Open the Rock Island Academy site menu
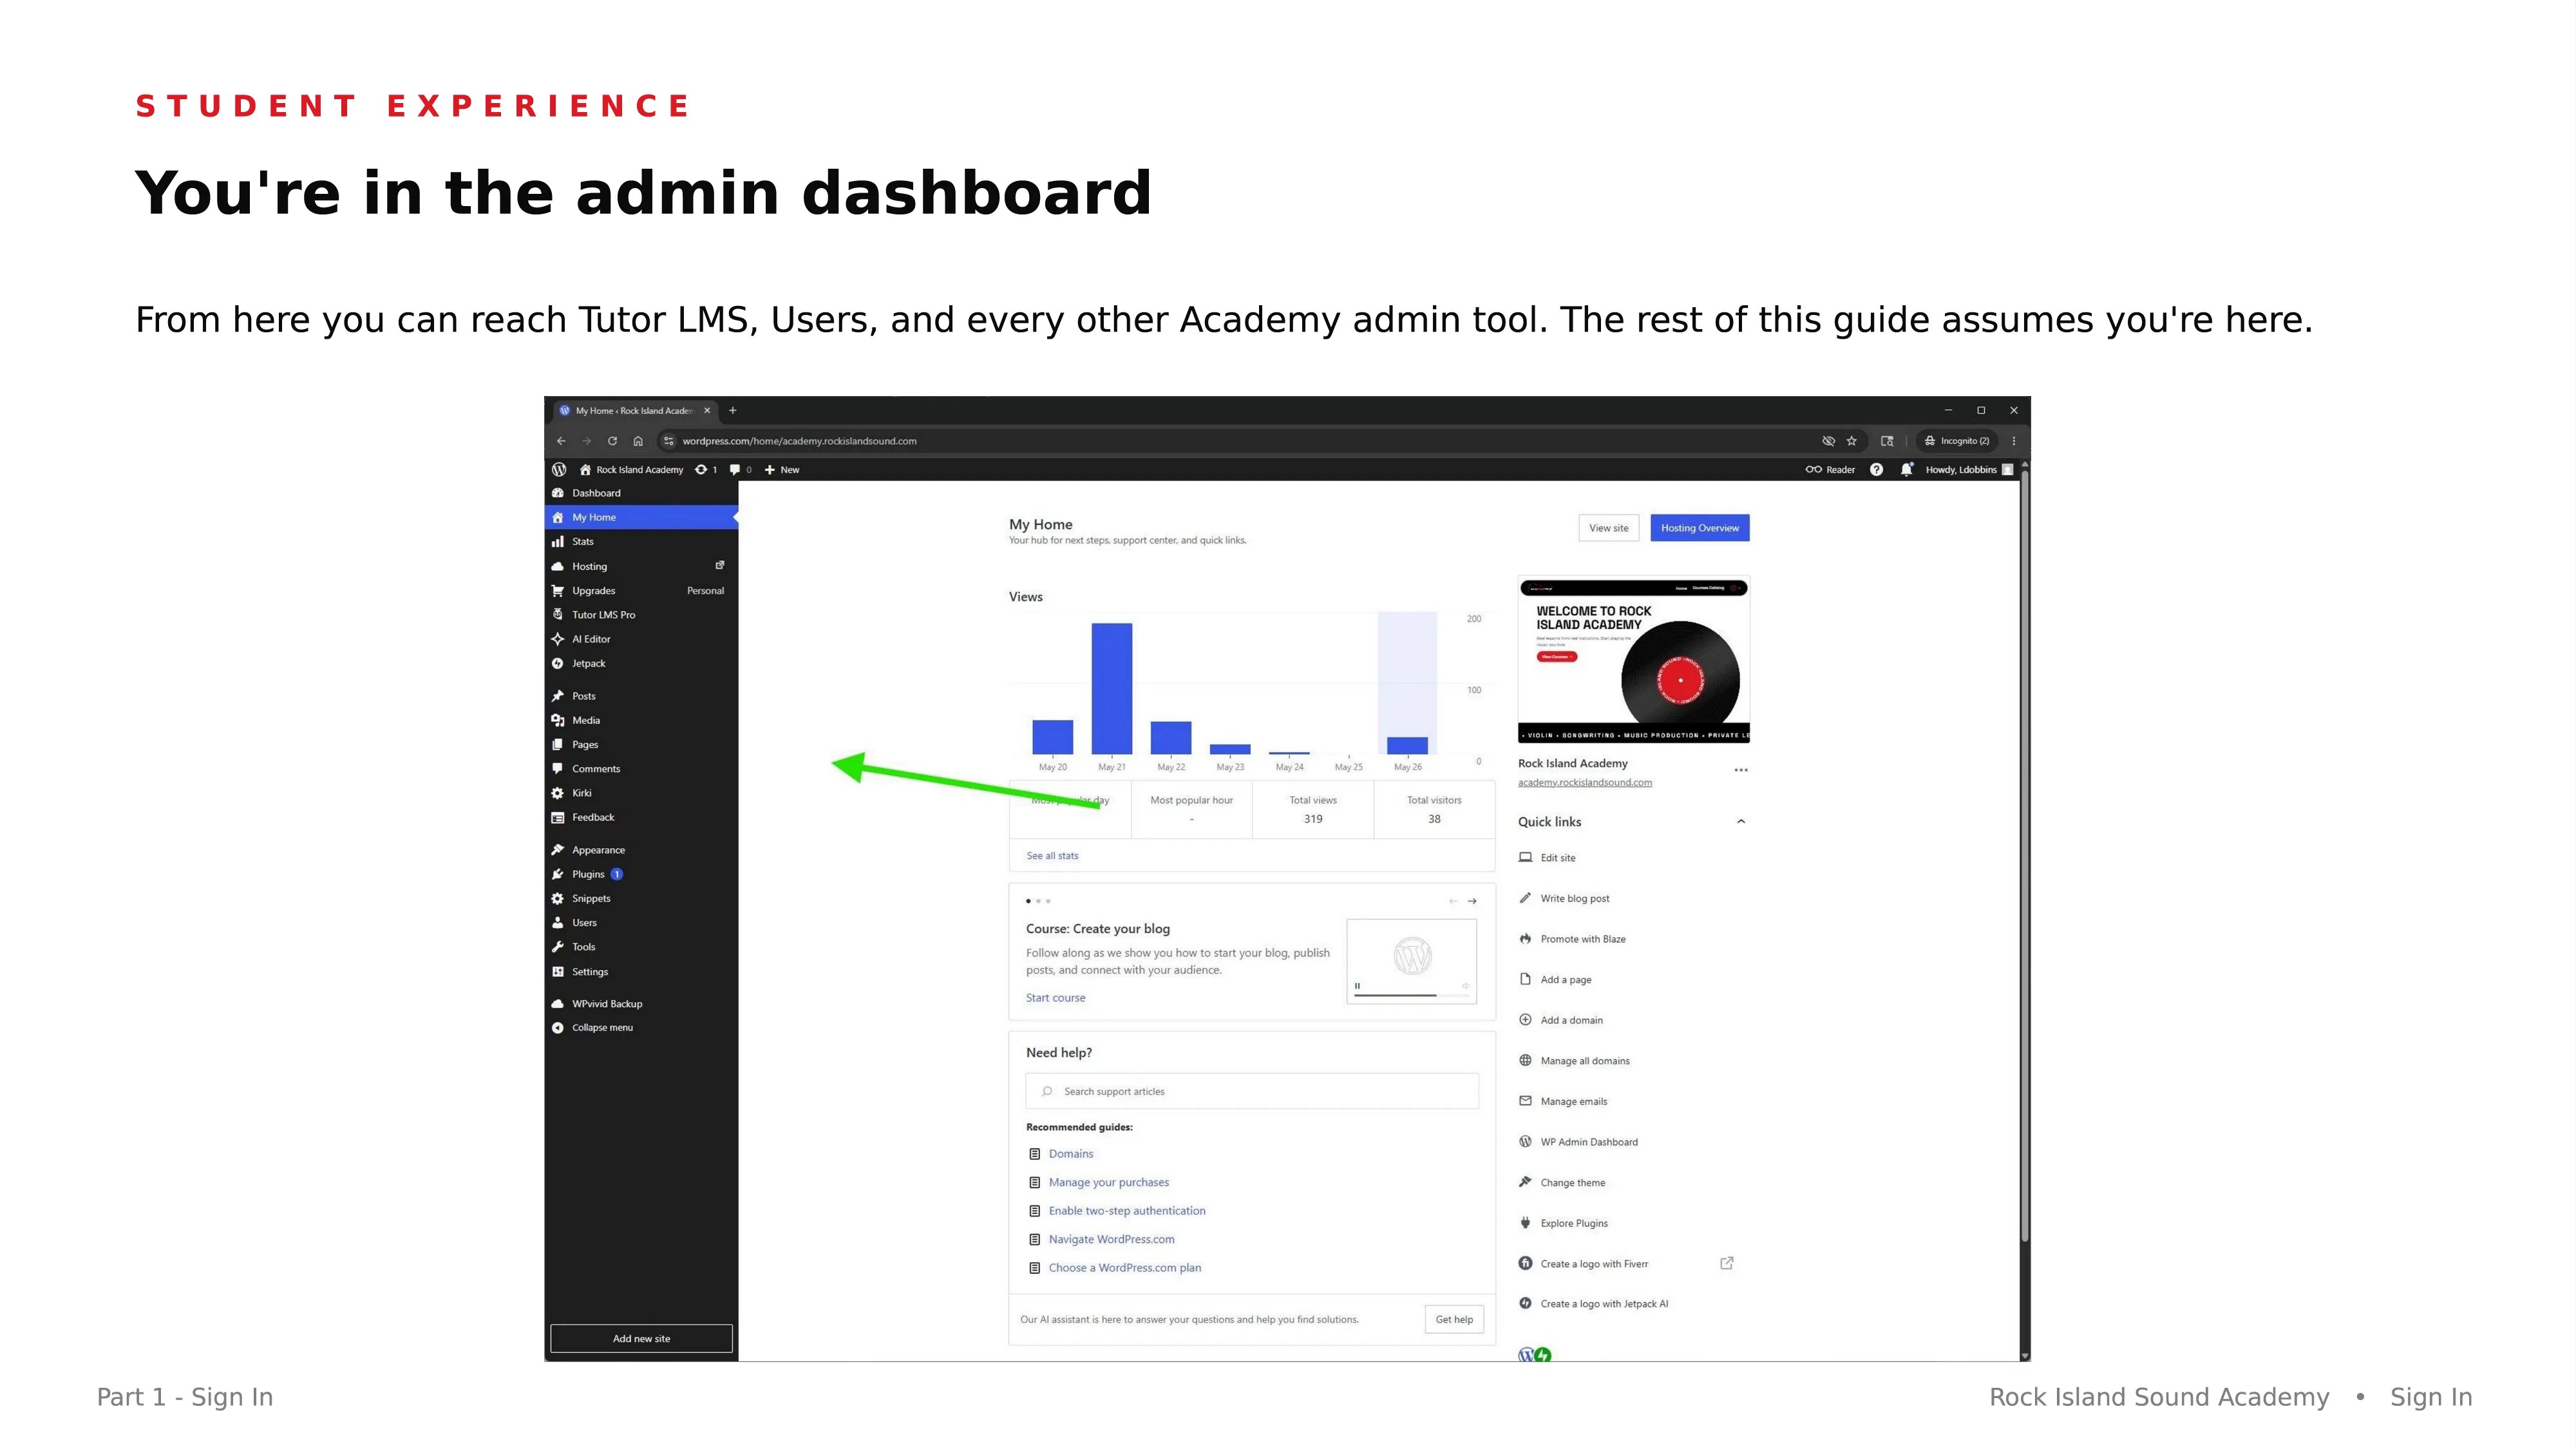2576x1449 pixels. [632, 469]
